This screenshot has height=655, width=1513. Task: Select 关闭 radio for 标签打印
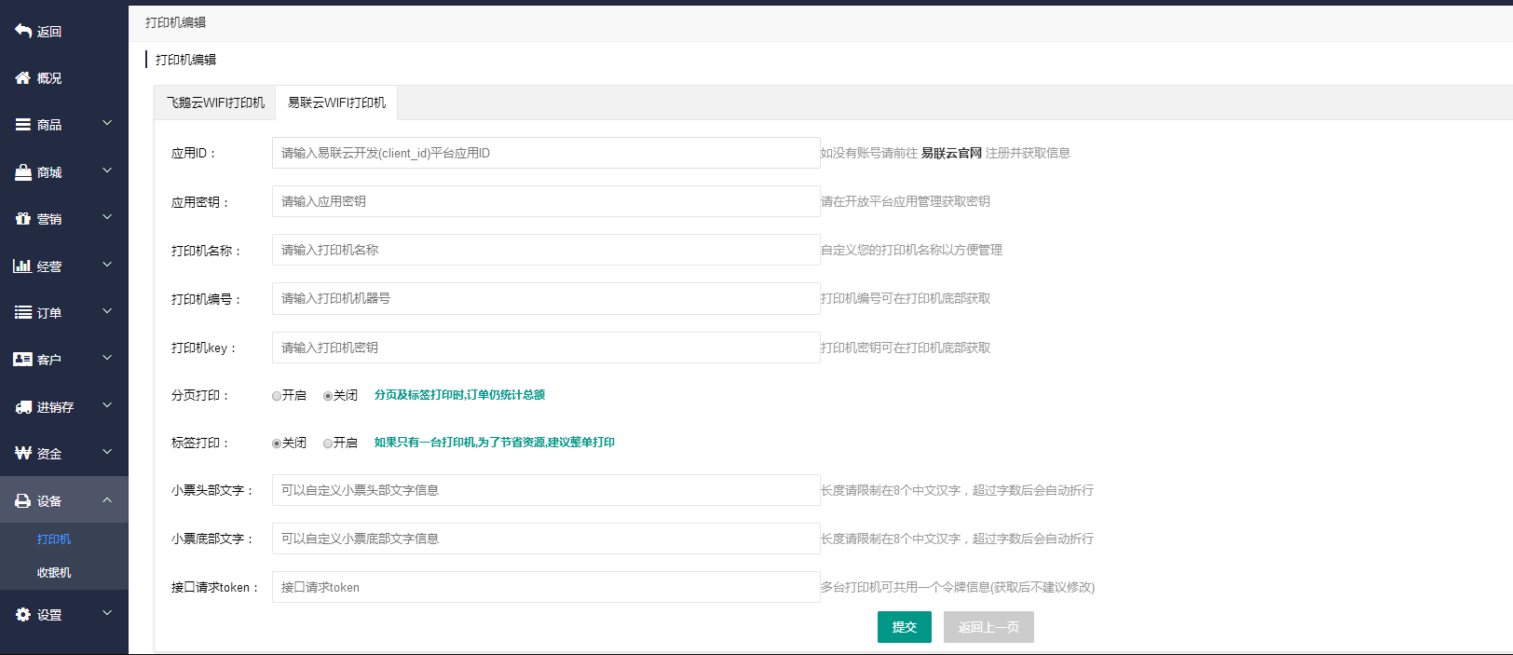(277, 443)
